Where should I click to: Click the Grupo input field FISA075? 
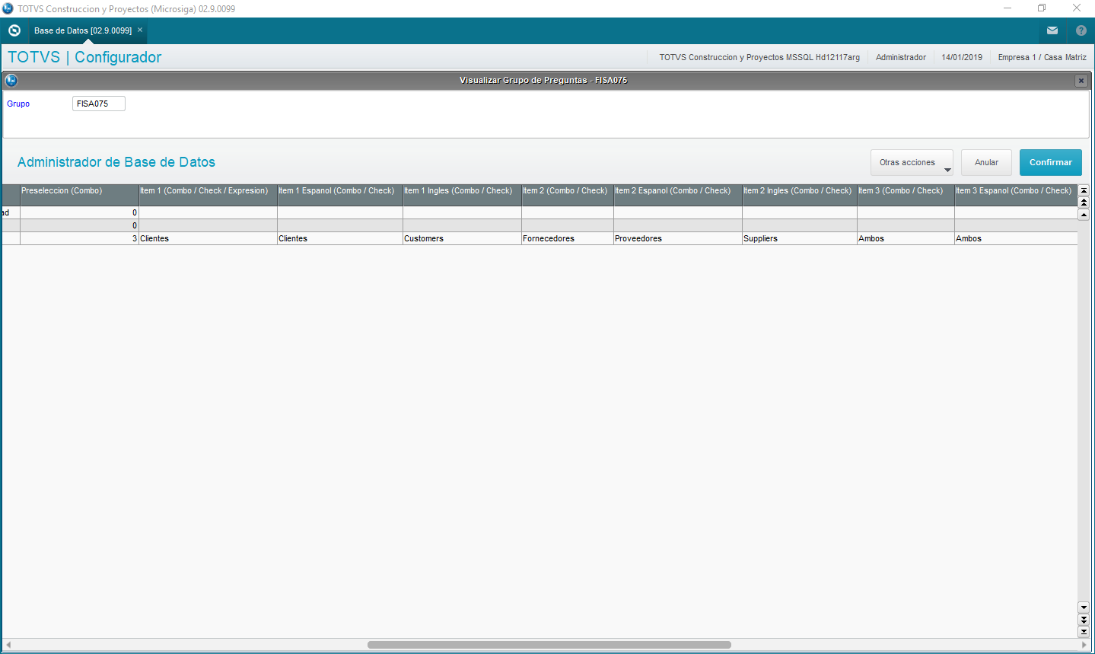tap(98, 104)
